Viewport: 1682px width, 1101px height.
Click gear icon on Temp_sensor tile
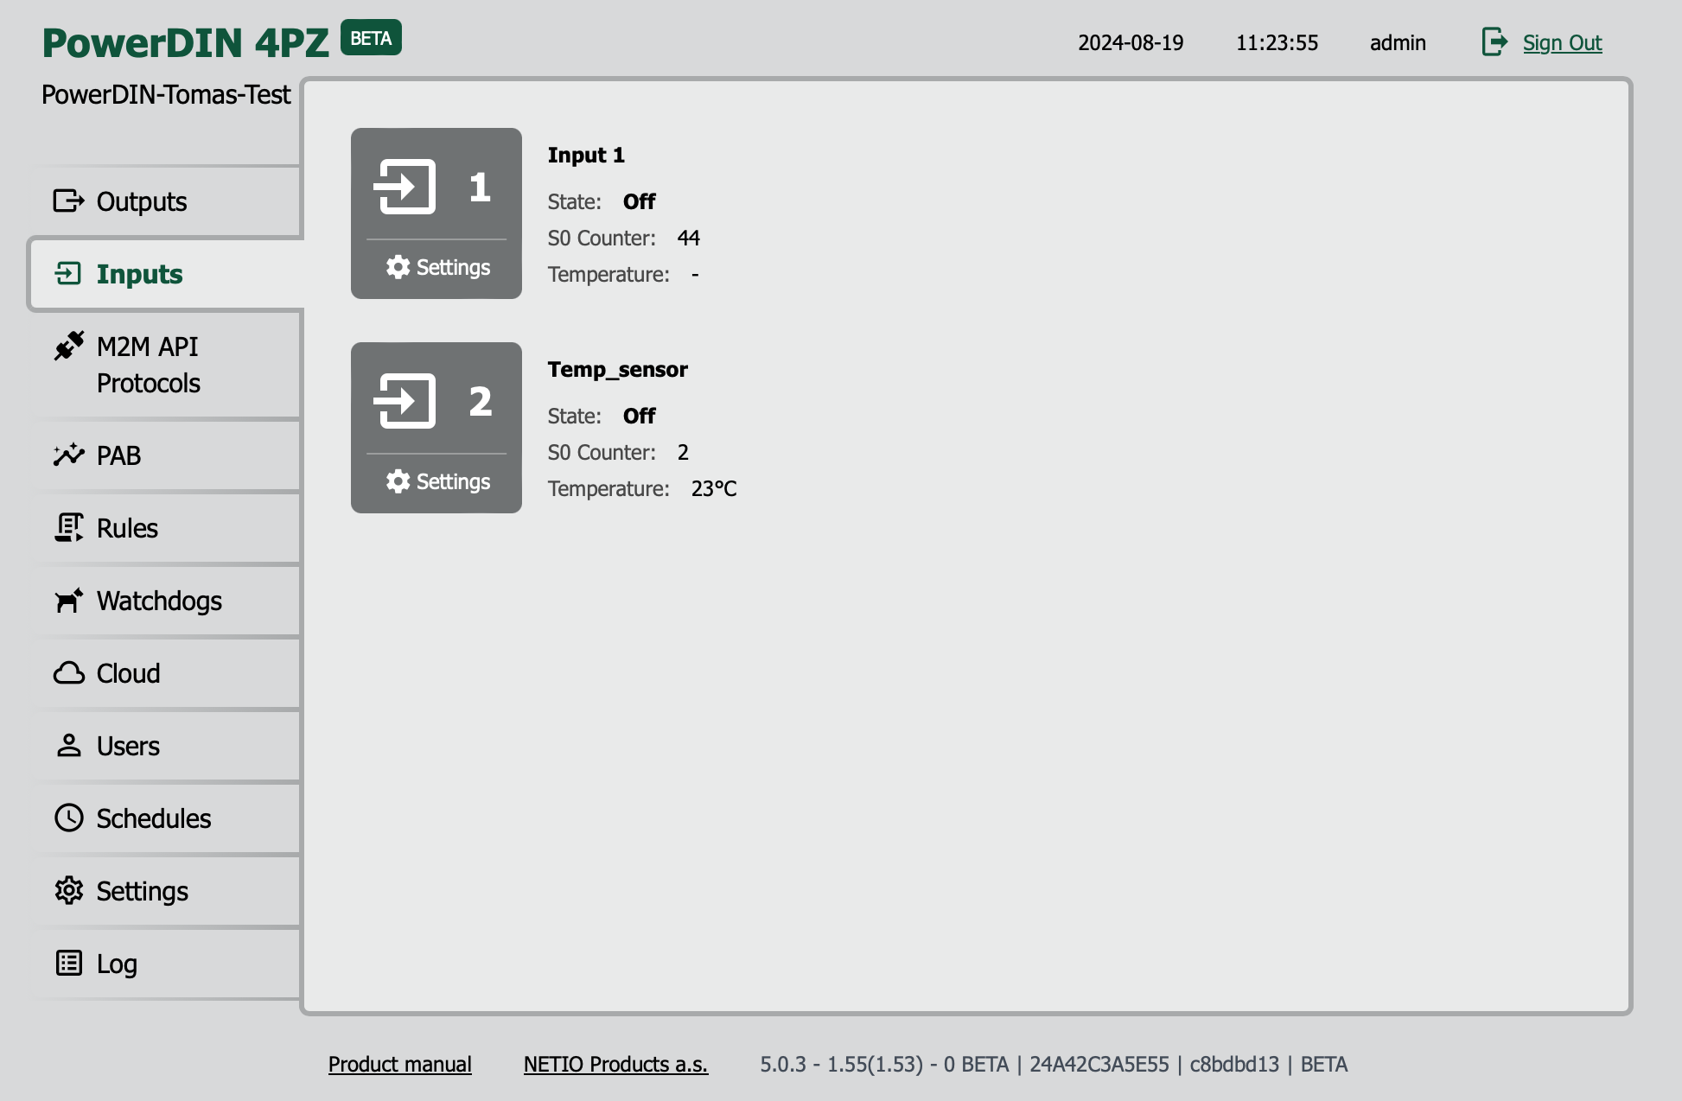[398, 481]
